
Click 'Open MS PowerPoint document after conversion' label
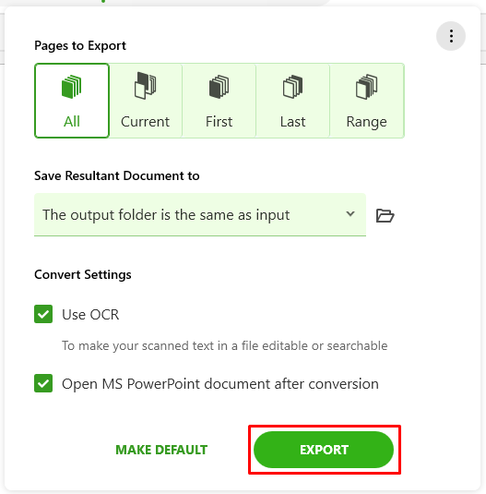[220, 384]
